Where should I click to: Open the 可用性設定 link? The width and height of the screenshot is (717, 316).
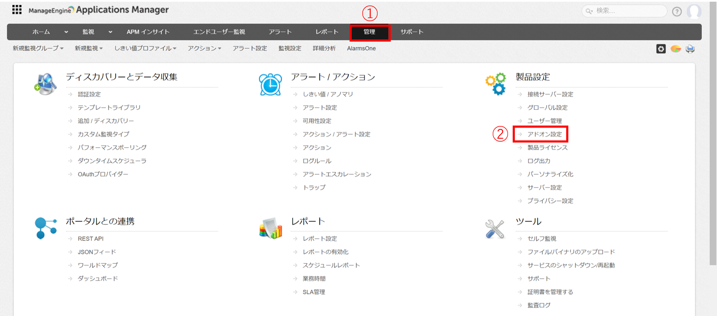click(317, 121)
